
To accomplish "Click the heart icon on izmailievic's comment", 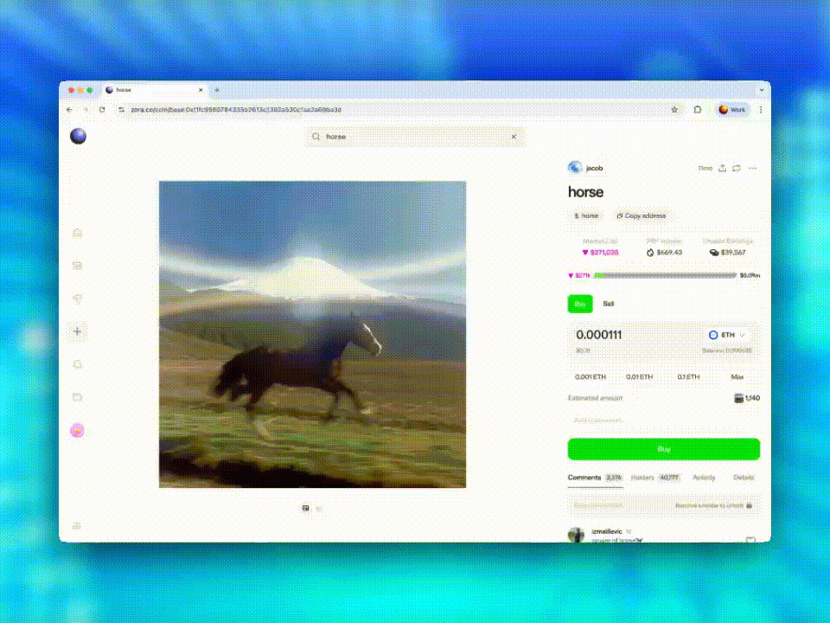I will pos(750,540).
